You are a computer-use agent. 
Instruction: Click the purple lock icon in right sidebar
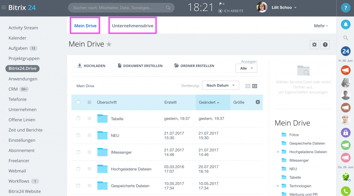click(345, 132)
